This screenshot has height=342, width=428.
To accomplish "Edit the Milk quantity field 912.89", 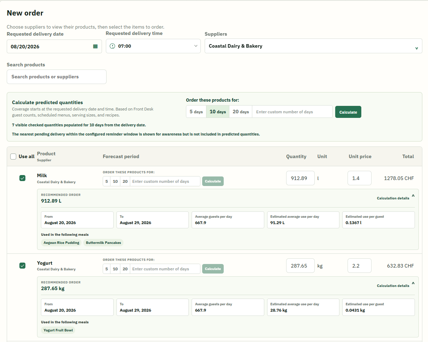I will coord(300,178).
